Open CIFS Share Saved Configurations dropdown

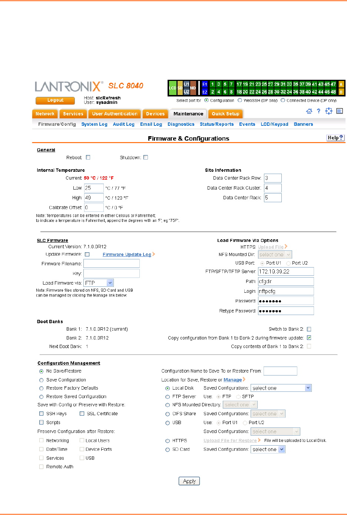tap(268, 414)
